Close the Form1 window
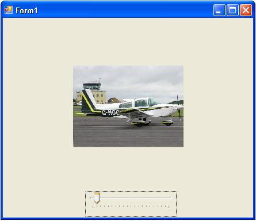 click(246, 10)
